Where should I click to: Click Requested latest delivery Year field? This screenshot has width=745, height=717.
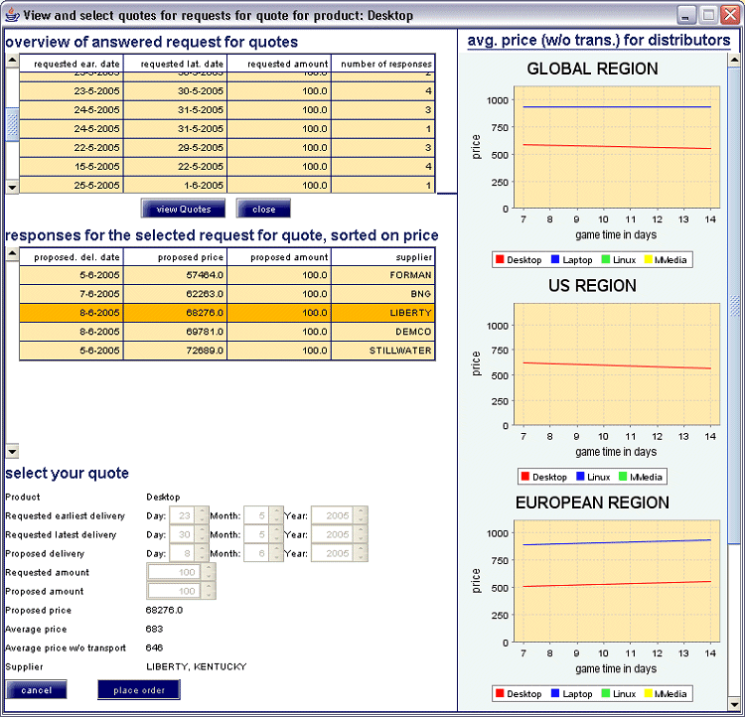click(x=332, y=534)
